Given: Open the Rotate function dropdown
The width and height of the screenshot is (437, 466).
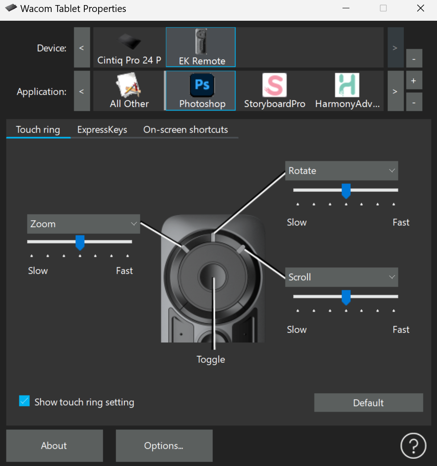Looking at the screenshot, I should click(341, 171).
